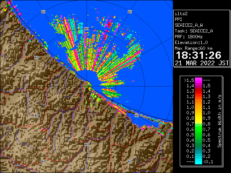Click the 'ilts2' radar site name

[181, 14]
